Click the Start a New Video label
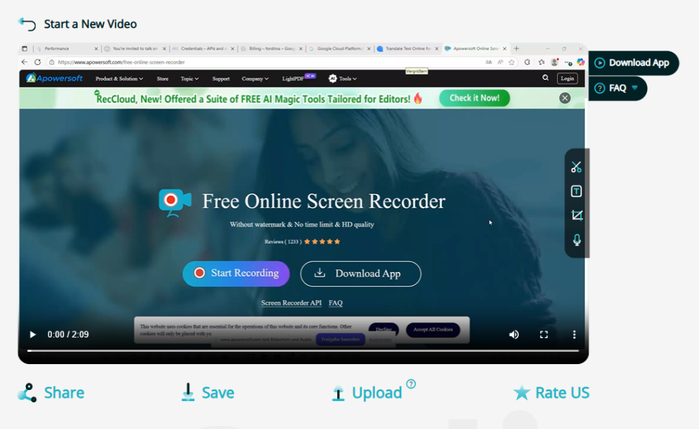The width and height of the screenshot is (699, 429). [x=90, y=24]
